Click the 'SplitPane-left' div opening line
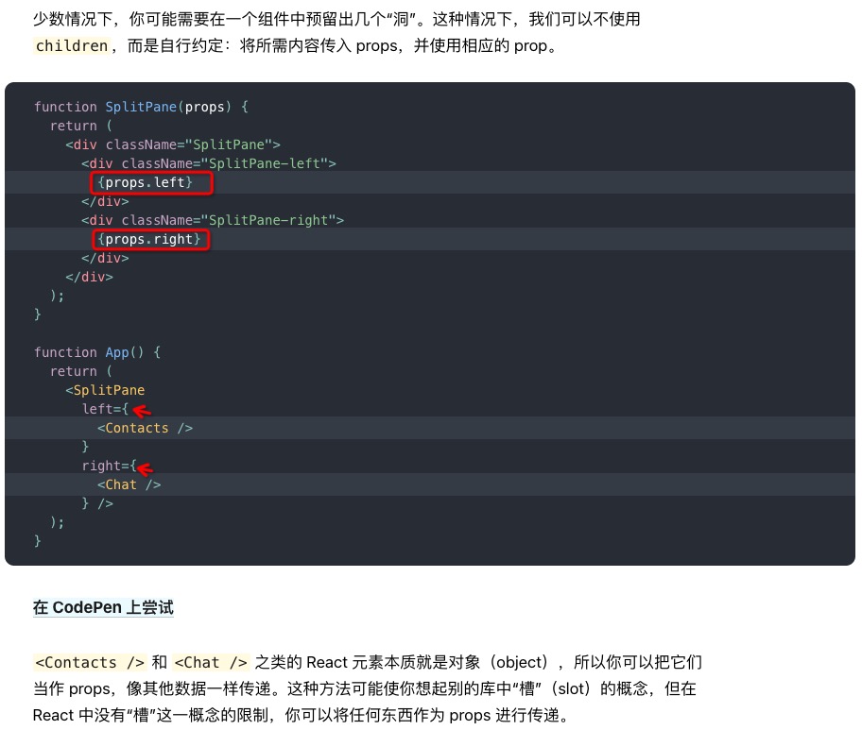 point(208,163)
